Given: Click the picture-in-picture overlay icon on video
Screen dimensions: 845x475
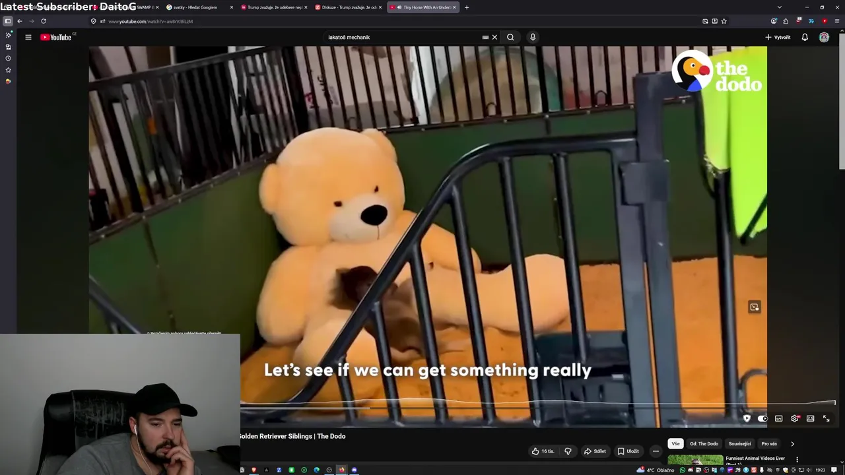Looking at the screenshot, I should (x=755, y=307).
